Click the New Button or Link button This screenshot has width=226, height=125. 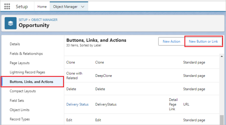[x=203, y=42]
